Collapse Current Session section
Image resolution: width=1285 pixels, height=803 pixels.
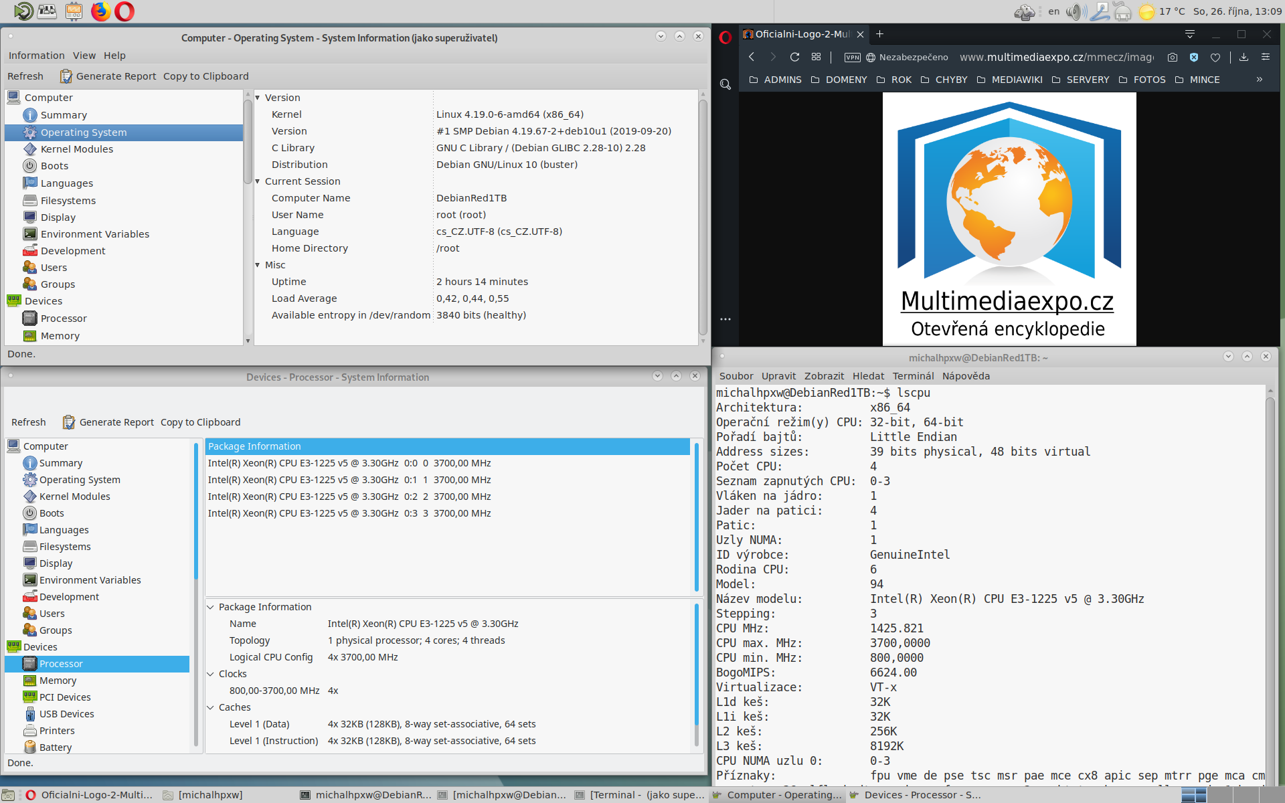[258, 181]
